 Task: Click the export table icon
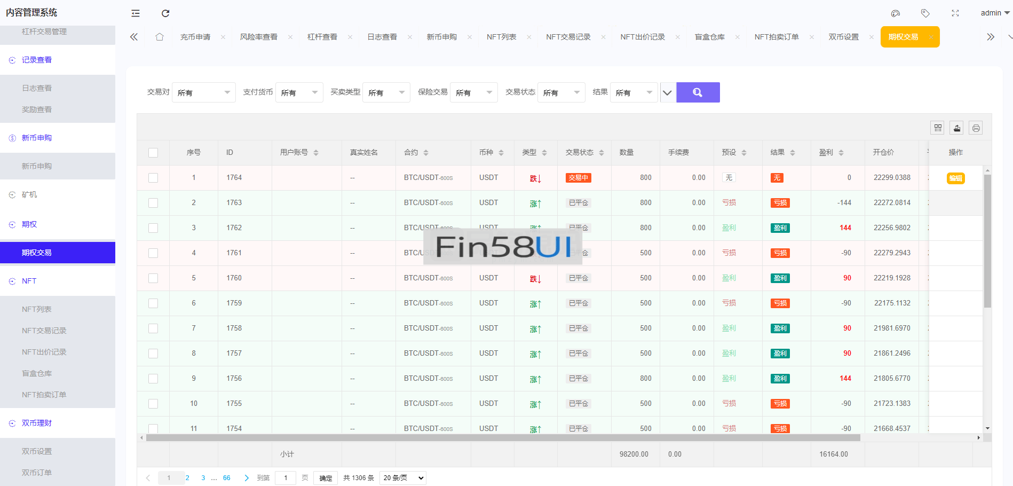coord(956,128)
